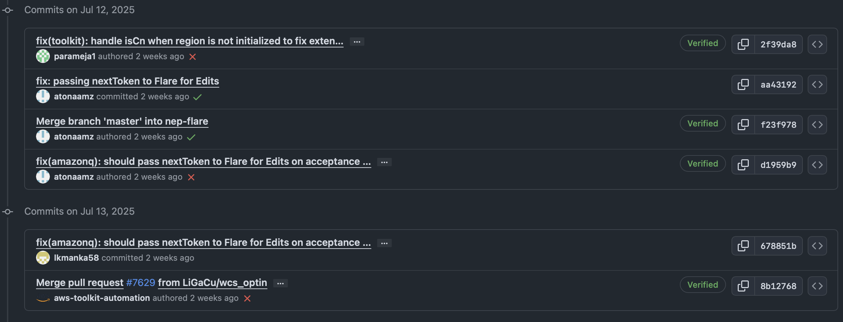Open lkmanka58 user profile

coord(76,258)
